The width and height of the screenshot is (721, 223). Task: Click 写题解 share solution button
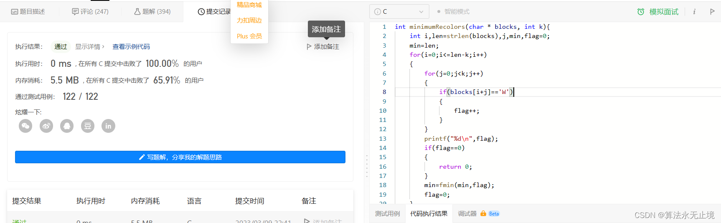tap(180, 157)
